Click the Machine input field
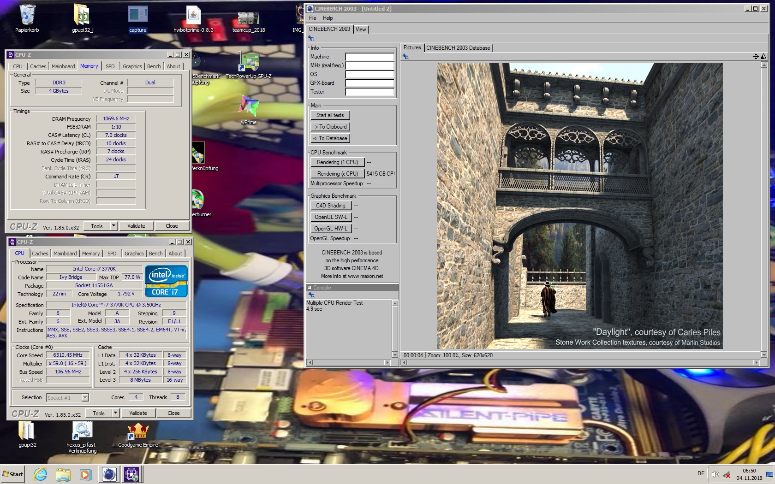The width and height of the screenshot is (775, 484). (x=370, y=57)
